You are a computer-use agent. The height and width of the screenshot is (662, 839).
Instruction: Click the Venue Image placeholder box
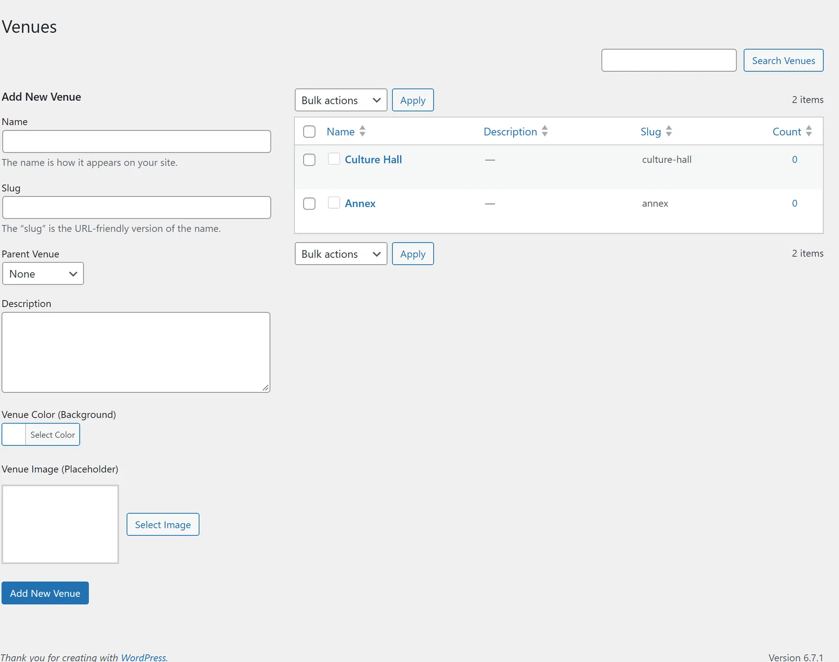(60, 524)
